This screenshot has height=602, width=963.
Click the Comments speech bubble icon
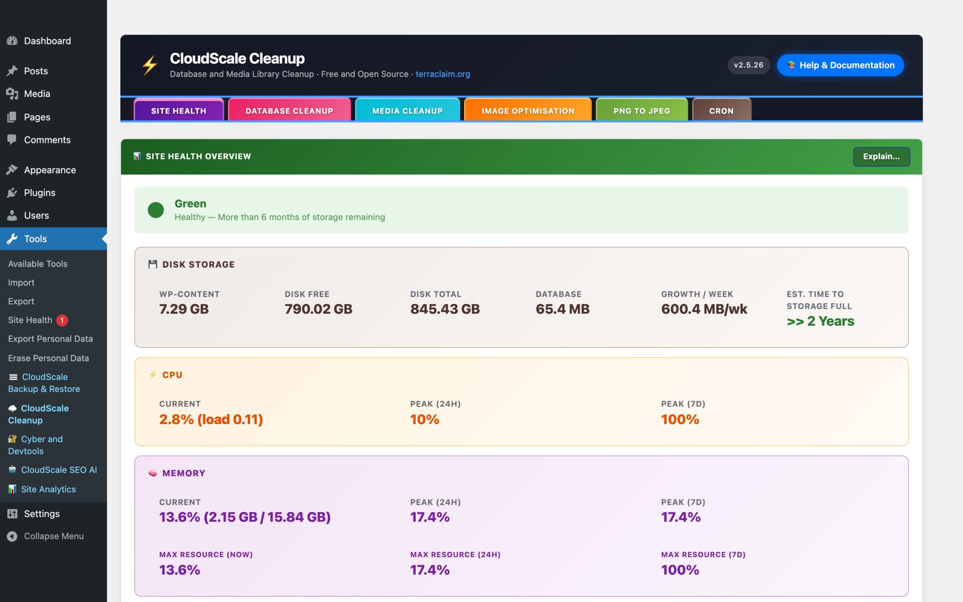[12, 140]
